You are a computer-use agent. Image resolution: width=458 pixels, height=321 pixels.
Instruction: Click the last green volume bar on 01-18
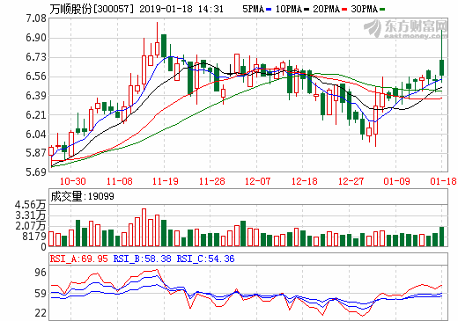[441, 237]
